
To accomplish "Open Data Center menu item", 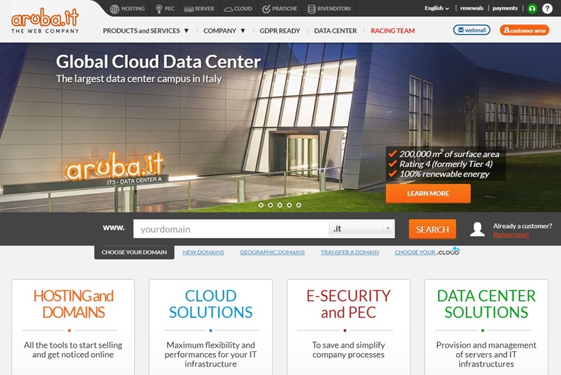I will click(335, 31).
